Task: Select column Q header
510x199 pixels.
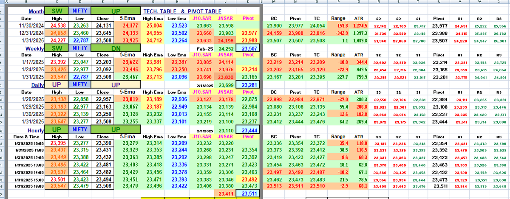Action: [360, 3]
